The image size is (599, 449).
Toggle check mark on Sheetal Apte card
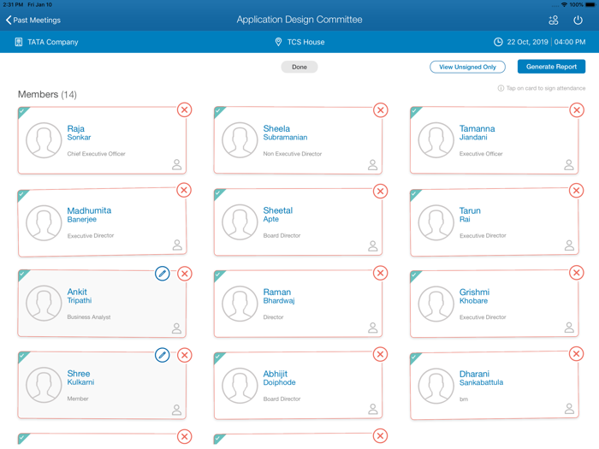218,194
